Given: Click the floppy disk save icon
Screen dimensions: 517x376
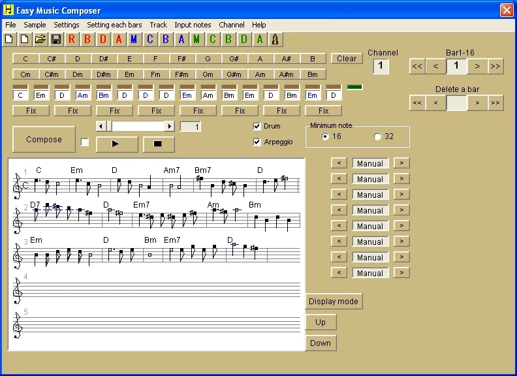Looking at the screenshot, I should tap(56, 39).
